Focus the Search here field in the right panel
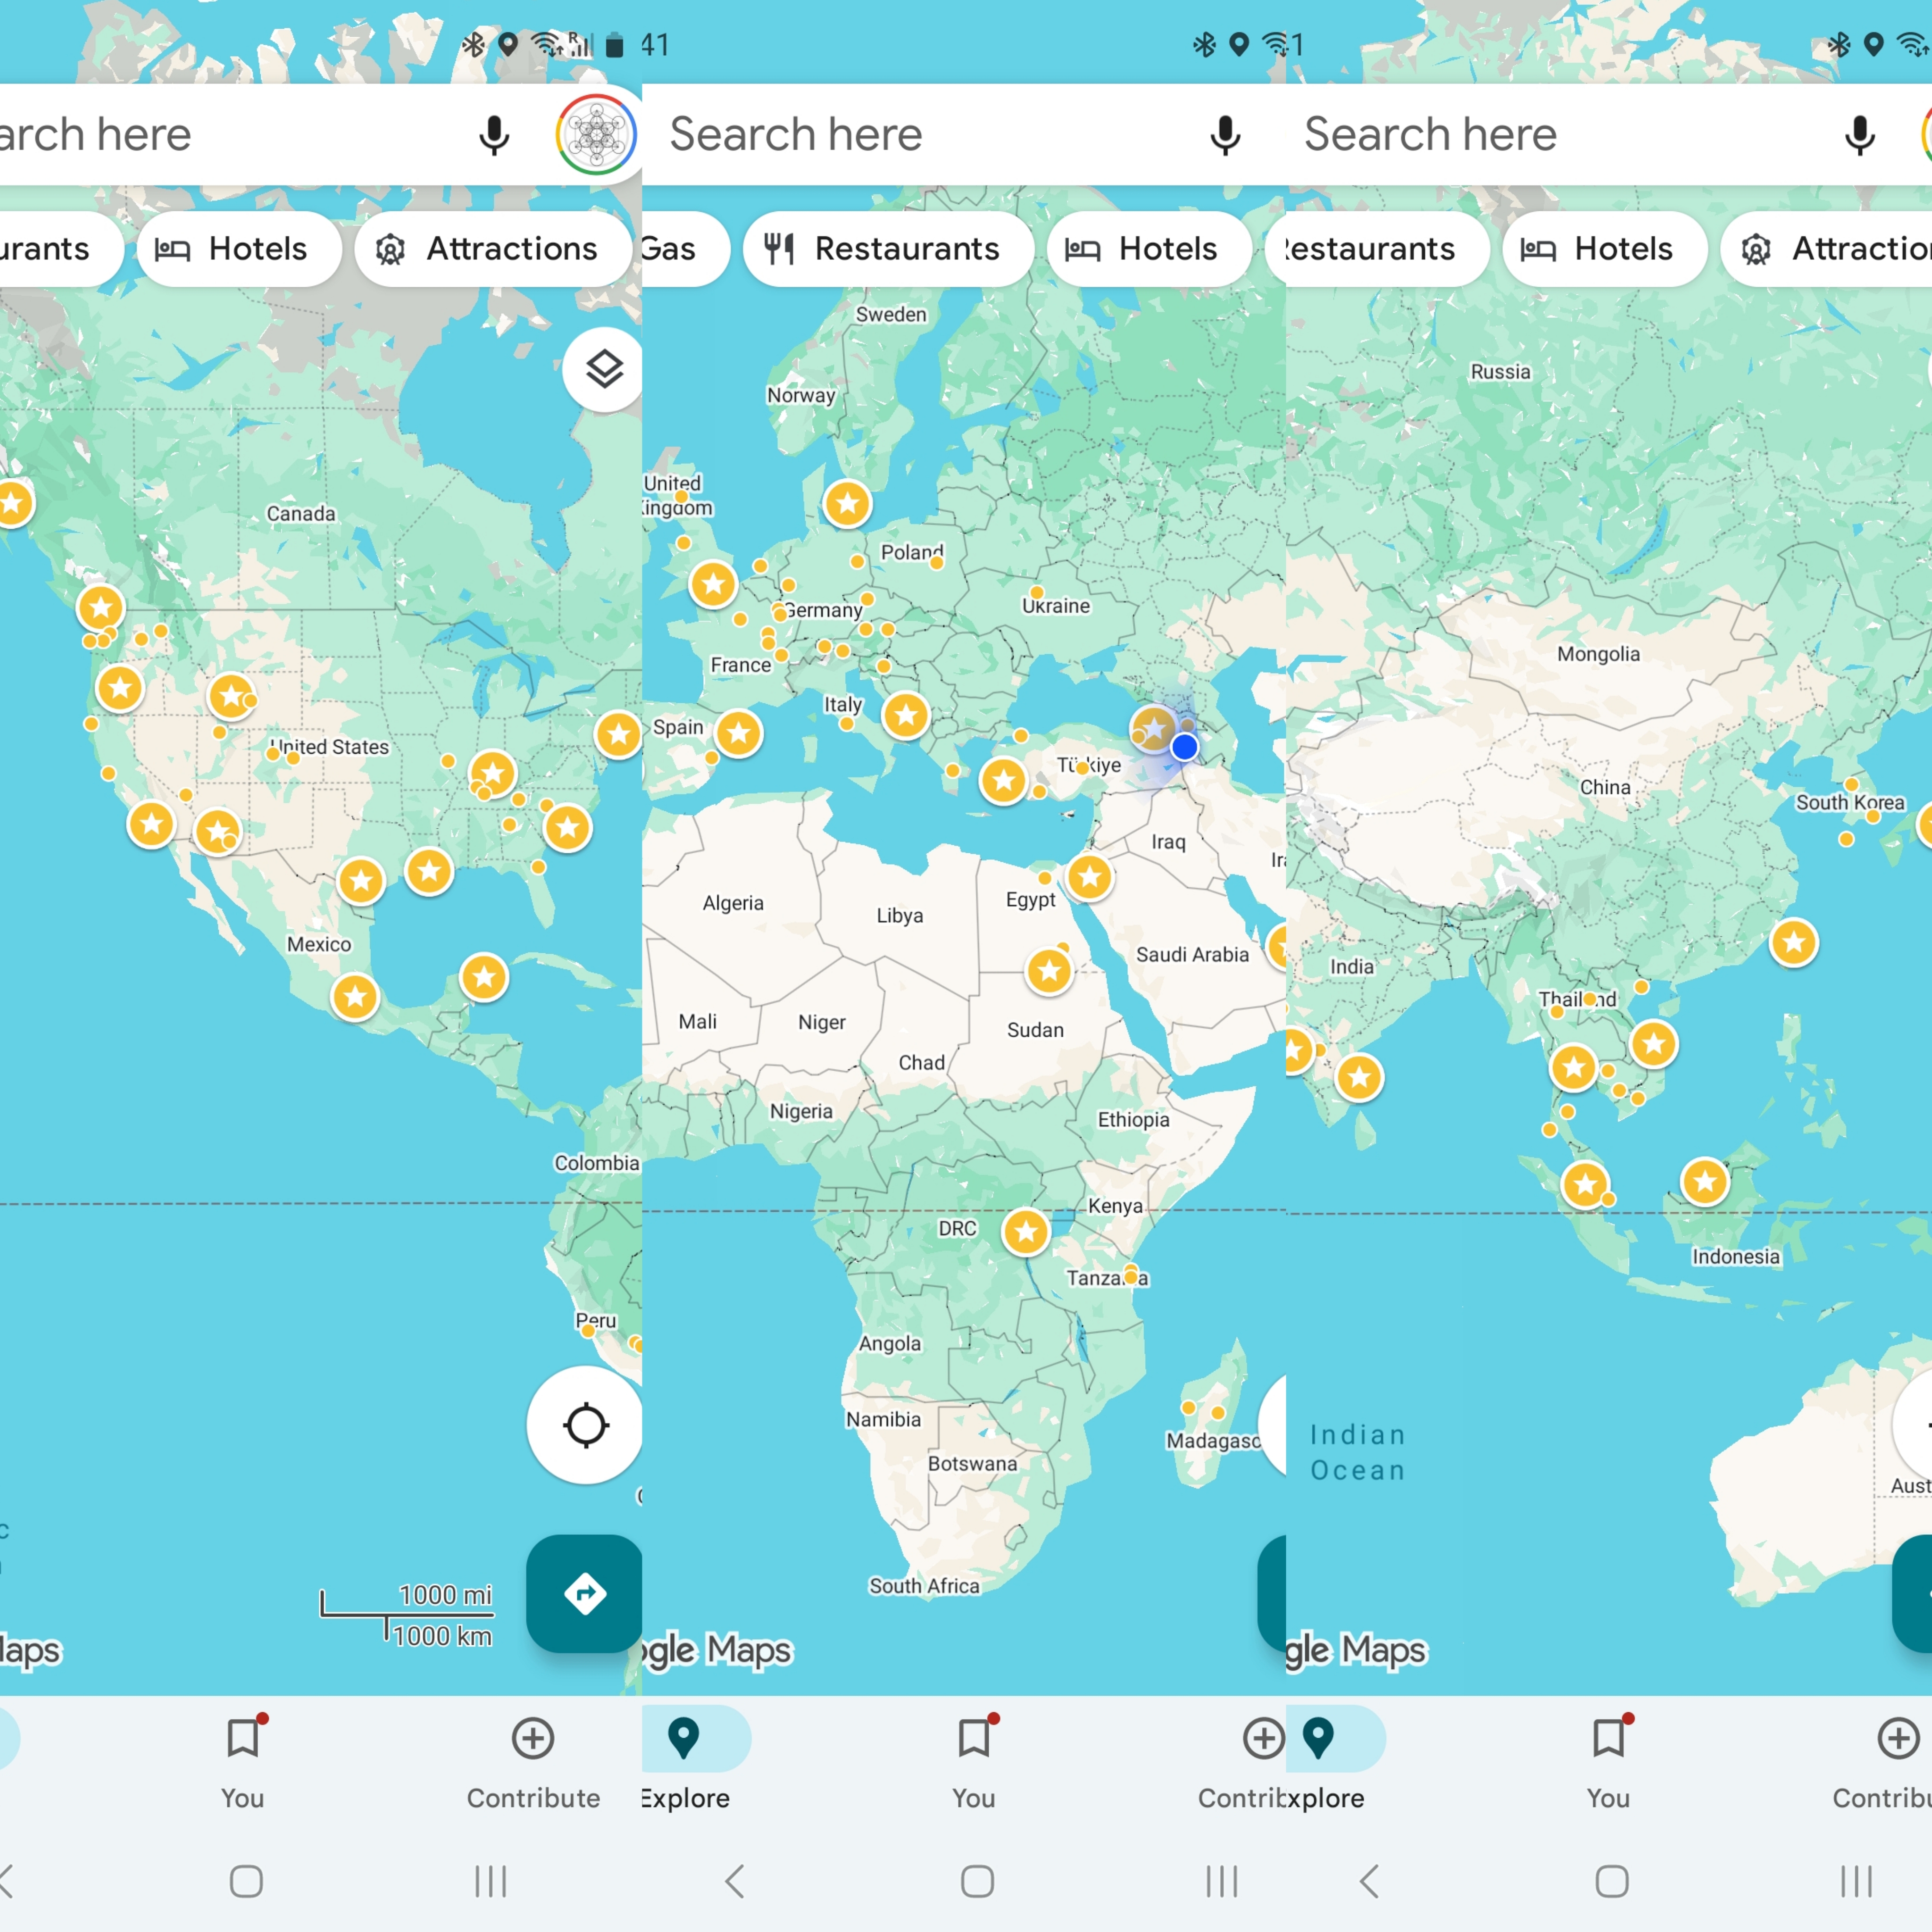 [1609, 135]
